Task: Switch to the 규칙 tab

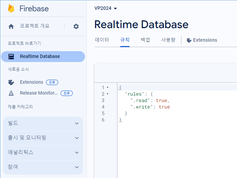Action: click(x=125, y=40)
